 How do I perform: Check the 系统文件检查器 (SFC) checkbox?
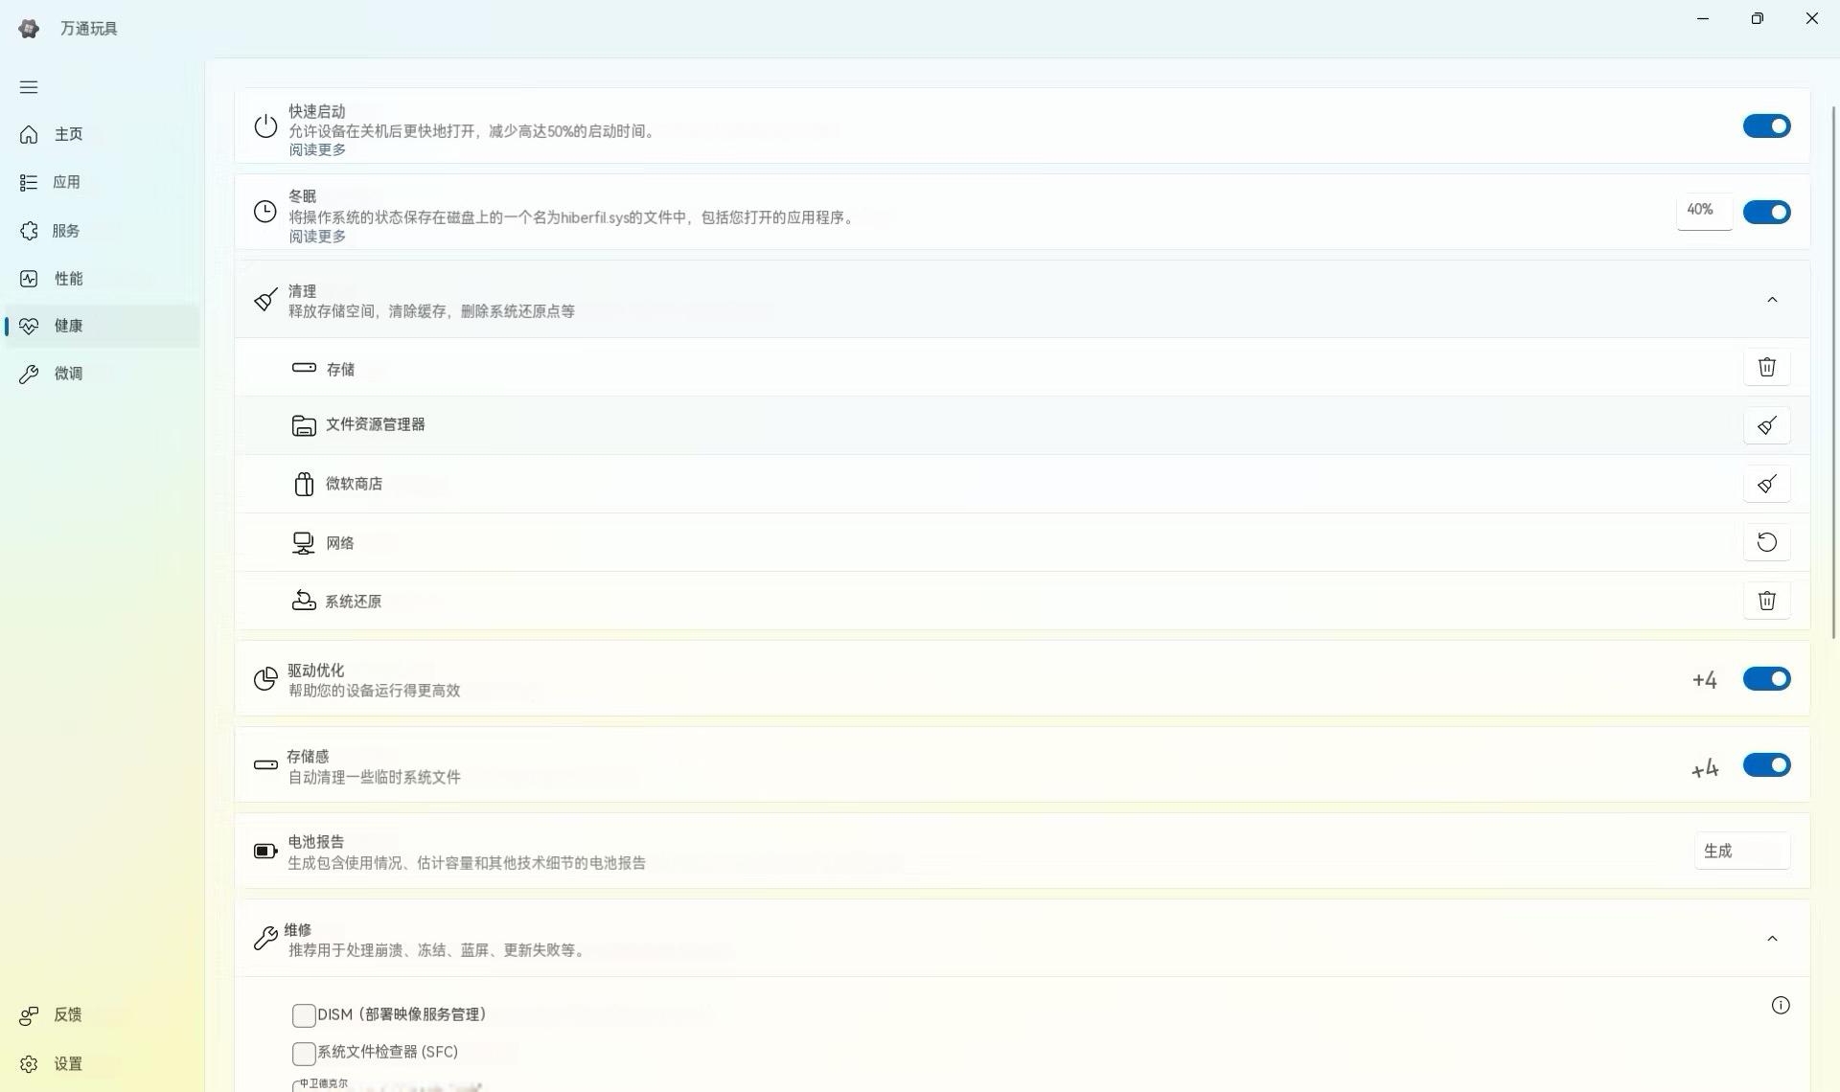304,1053
